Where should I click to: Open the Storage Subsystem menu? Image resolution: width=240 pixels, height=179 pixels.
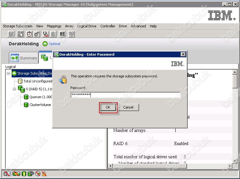[18, 26]
